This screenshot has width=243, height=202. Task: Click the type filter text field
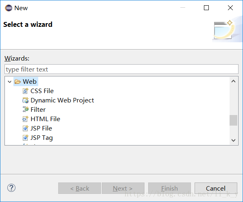click(121, 69)
